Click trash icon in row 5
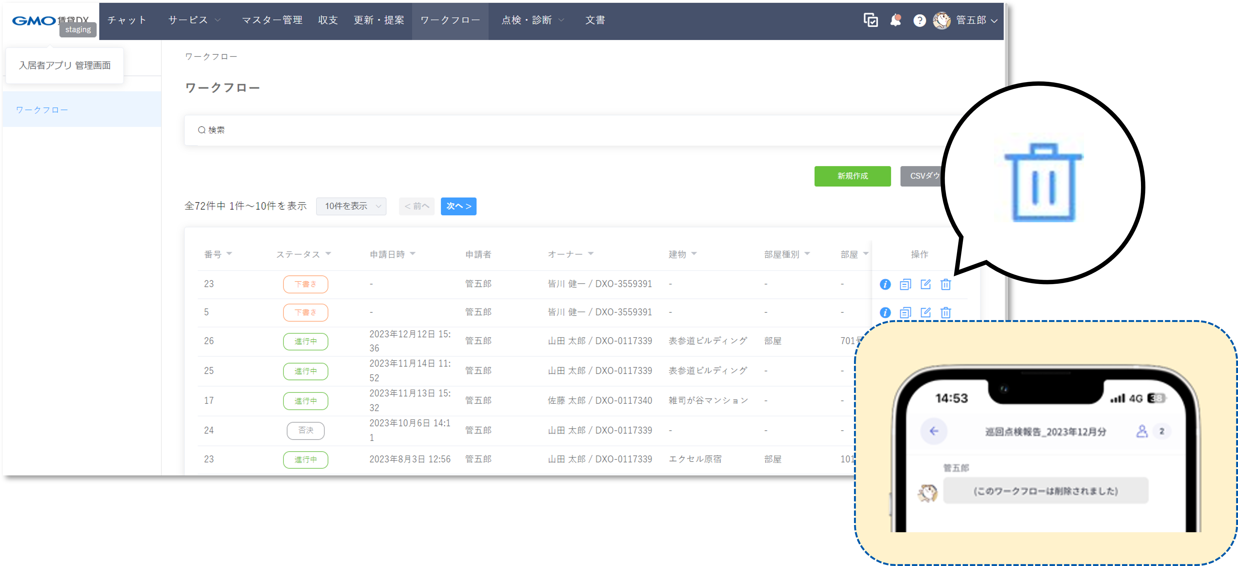The height and width of the screenshot is (566, 1238). (945, 313)
